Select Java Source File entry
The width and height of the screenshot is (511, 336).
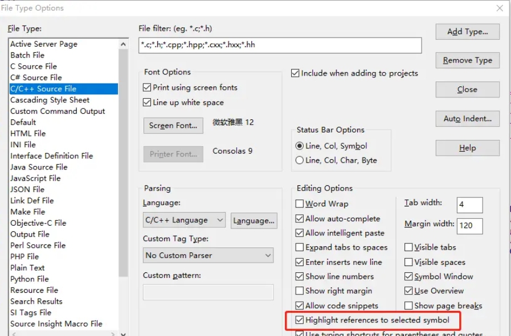click(39, 167)
